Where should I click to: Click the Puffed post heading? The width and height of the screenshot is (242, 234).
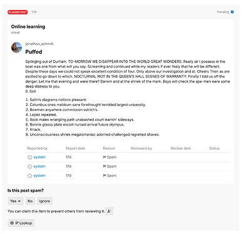tap(34, 52)
